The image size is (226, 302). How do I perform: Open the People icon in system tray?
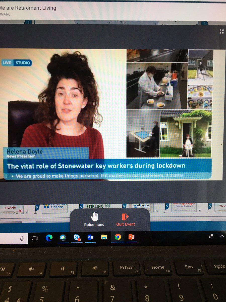pos(211,236)
